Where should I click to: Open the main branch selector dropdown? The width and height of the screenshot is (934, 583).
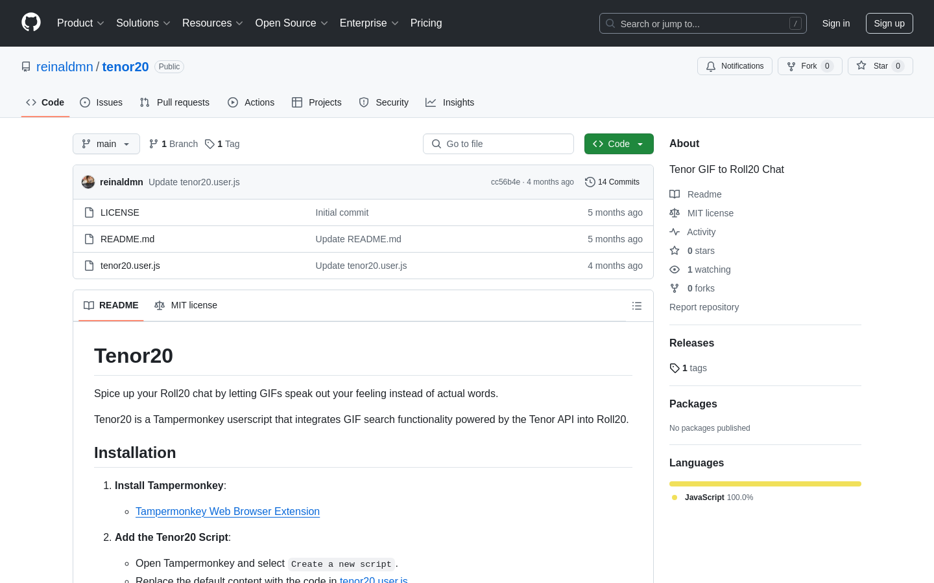click(106, 144)
